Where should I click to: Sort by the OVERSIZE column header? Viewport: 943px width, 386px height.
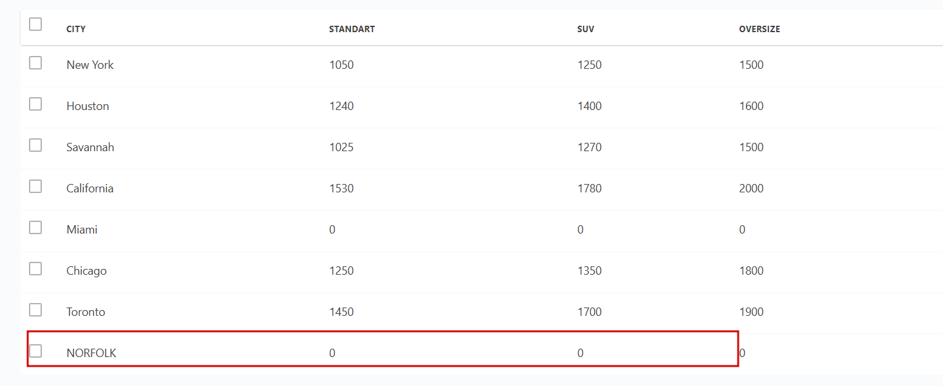pyautogui.click(x=759, y=29)
